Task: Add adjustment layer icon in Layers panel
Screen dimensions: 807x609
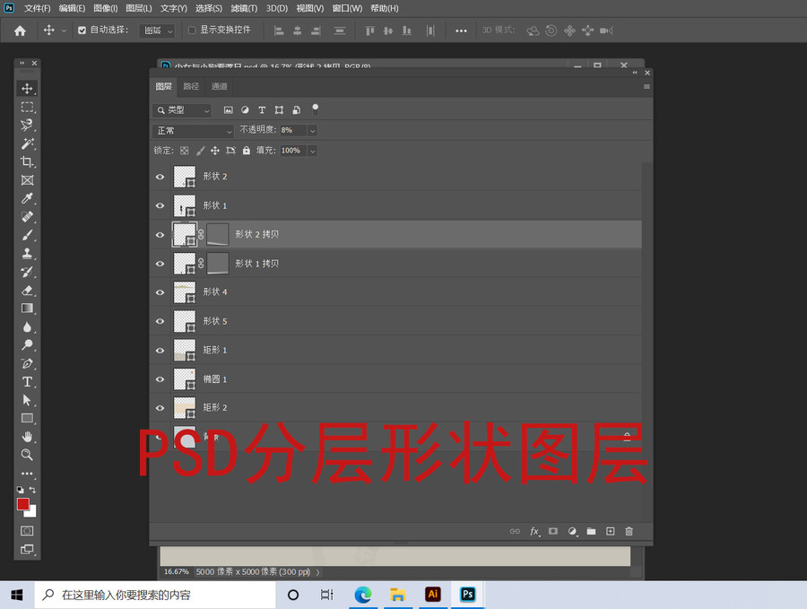Action: [x=572, y=531]
